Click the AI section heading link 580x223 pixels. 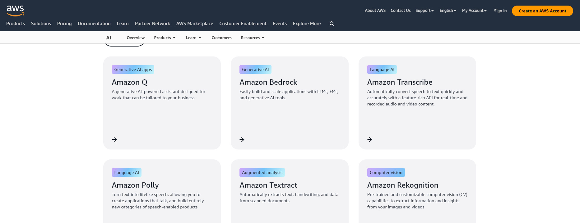[109, 38]
